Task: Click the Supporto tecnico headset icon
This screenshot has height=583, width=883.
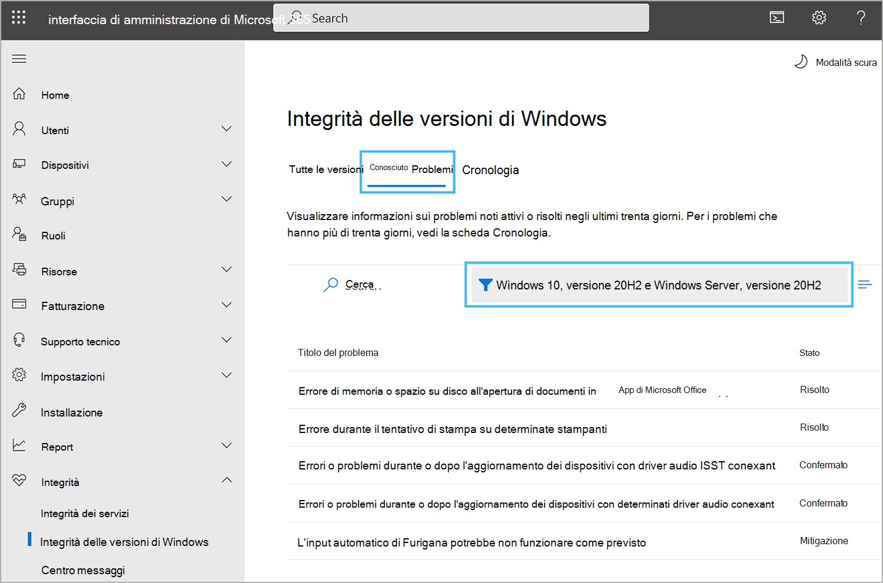Action: coord(19,339)
